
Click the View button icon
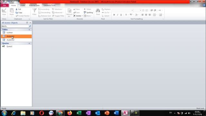4,11
